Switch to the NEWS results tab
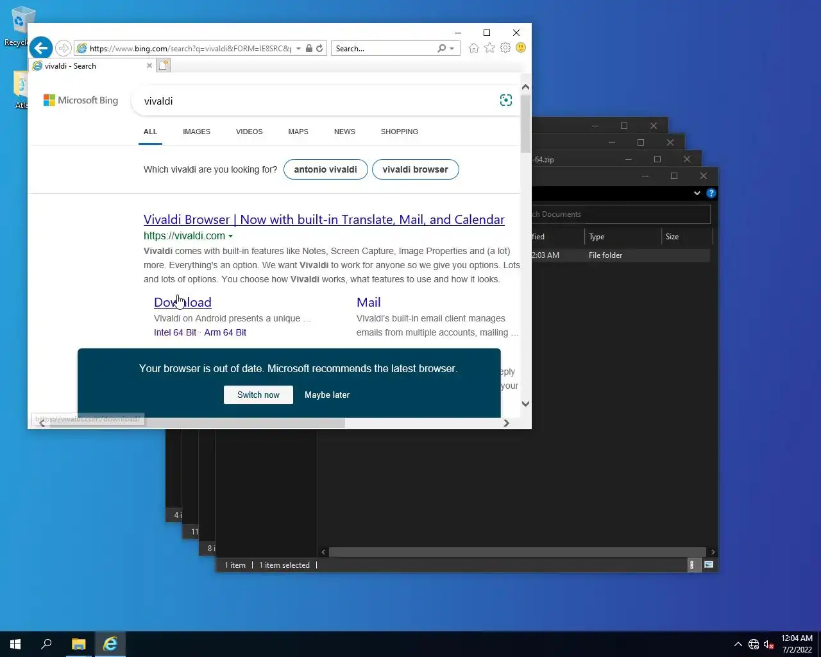The width and height of the screenshot is (821, 657). (x=344, y=132)
